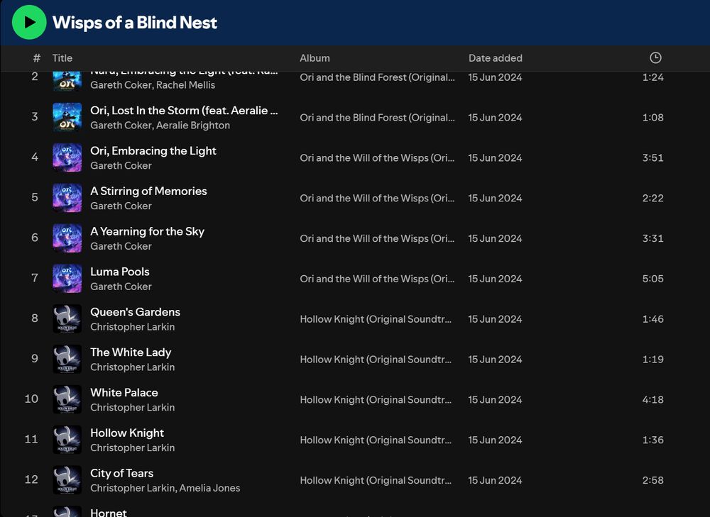Play the Wisps of a Blind Nest playlist
Image resolution: width=710 pixels, height=517 pixels.
point(29,22)
